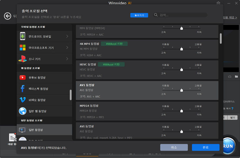Open settings via the top-right gear icon
The image size is (240, 158).
tap(218, 3)
